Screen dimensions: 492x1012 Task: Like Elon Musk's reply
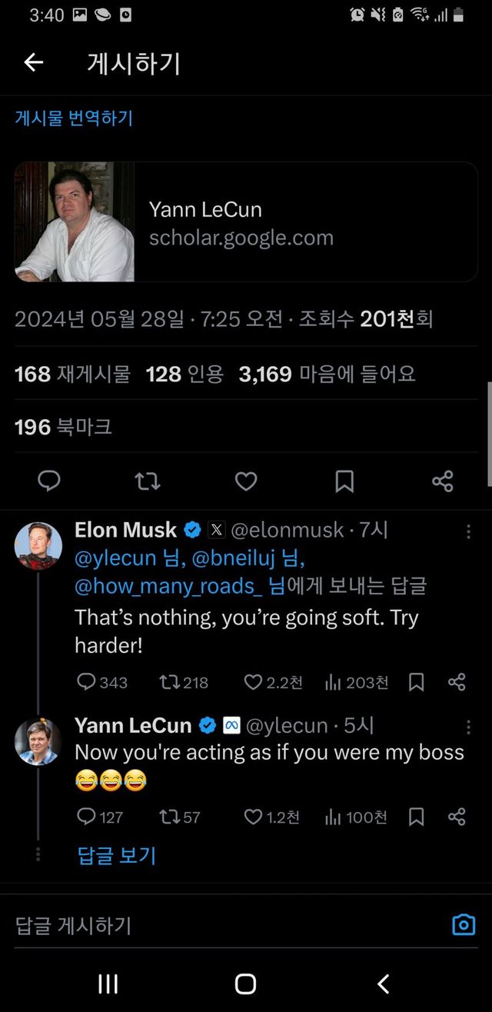253,682
